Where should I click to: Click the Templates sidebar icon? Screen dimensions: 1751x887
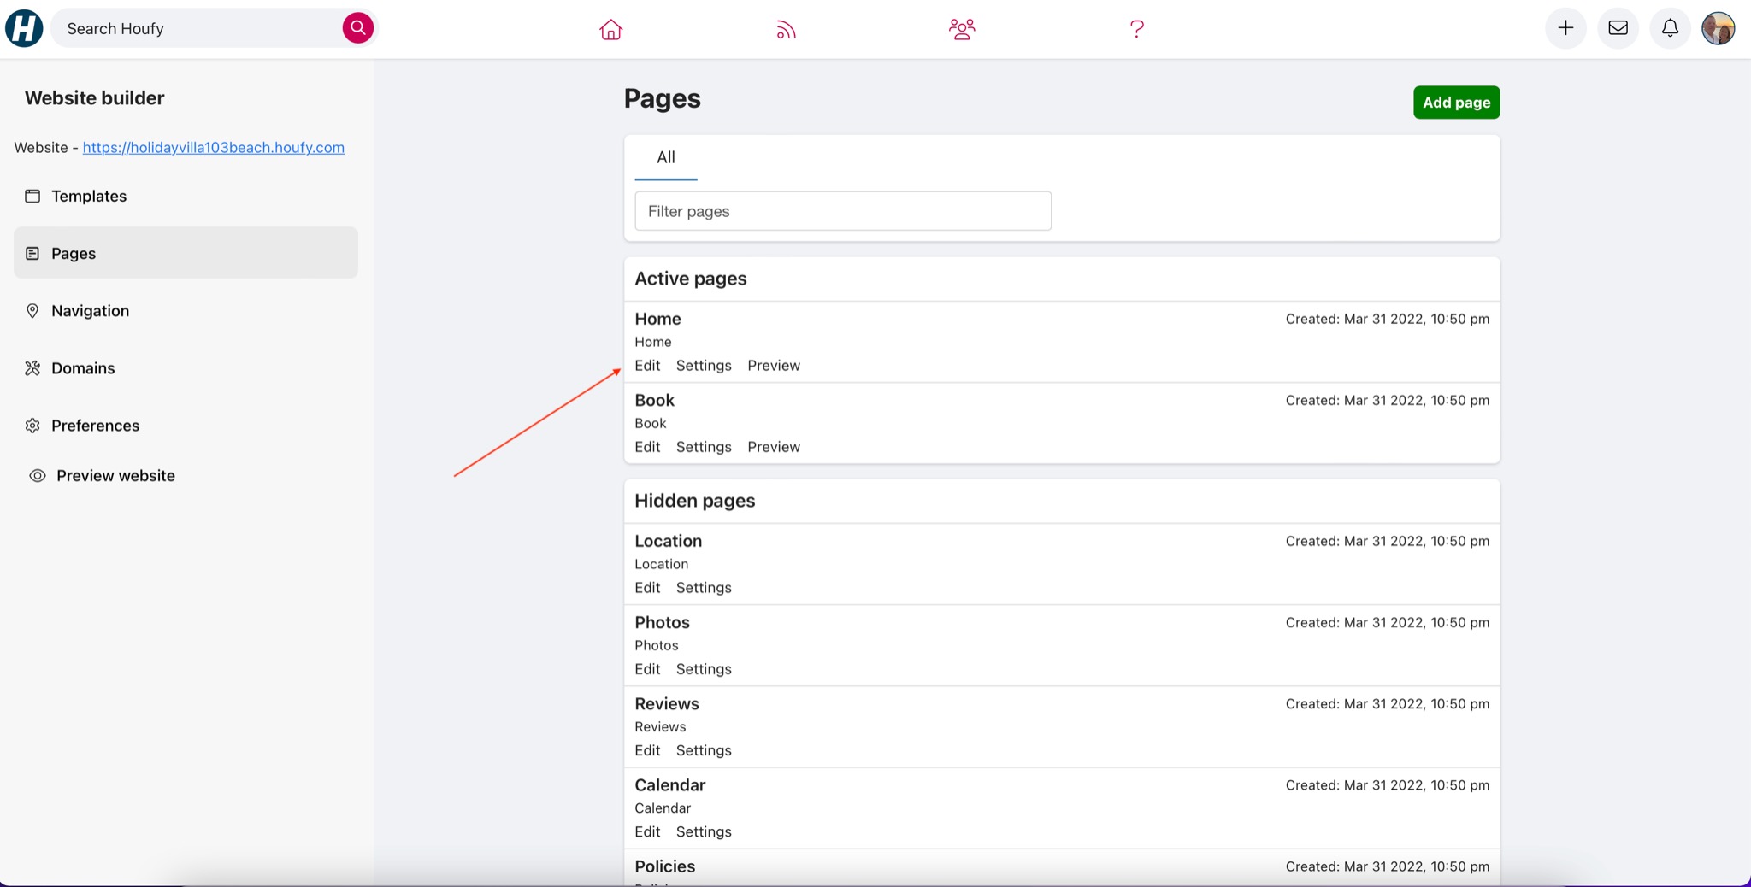(32, 196)
